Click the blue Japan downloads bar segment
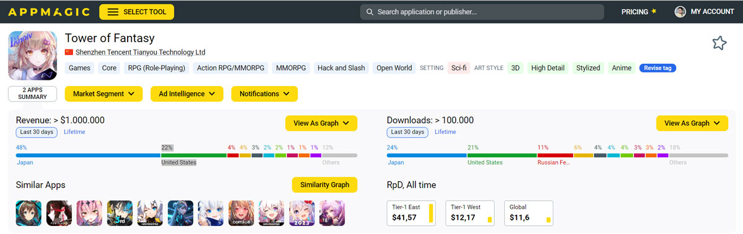This screenshot has height=234, width=743. pyautogui.click(x=427, y=155)
